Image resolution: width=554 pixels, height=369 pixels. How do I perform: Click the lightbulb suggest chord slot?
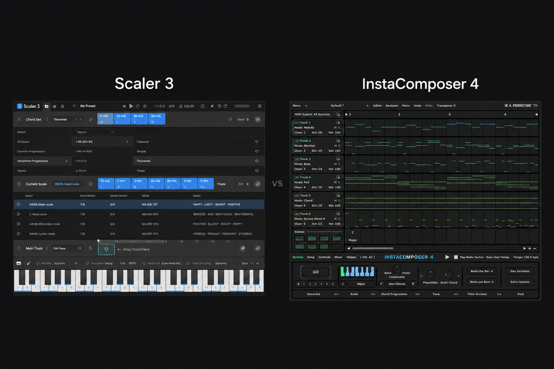106,249
